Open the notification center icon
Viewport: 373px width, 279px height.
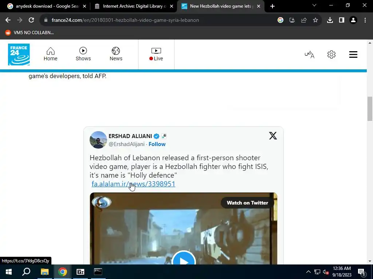tap(361, 272)
